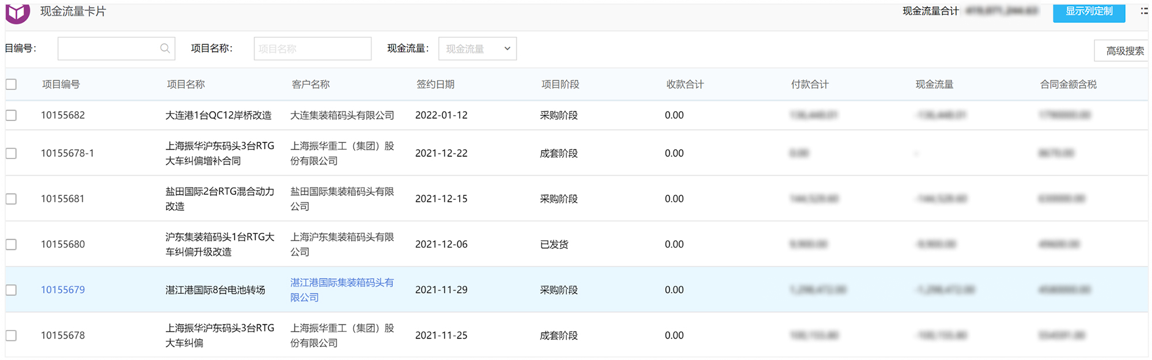The height and width of the screenshot is (360, 1152).
Task: Click the 显示列定制 button
Action: pyautogui.click(x=1089, y=12)
